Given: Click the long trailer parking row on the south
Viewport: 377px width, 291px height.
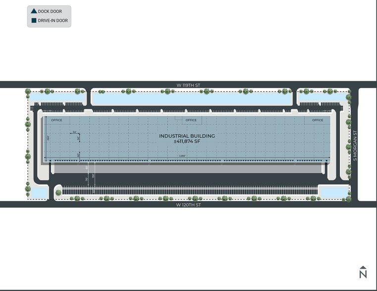Looking at the screenshot, I should 188,191.
